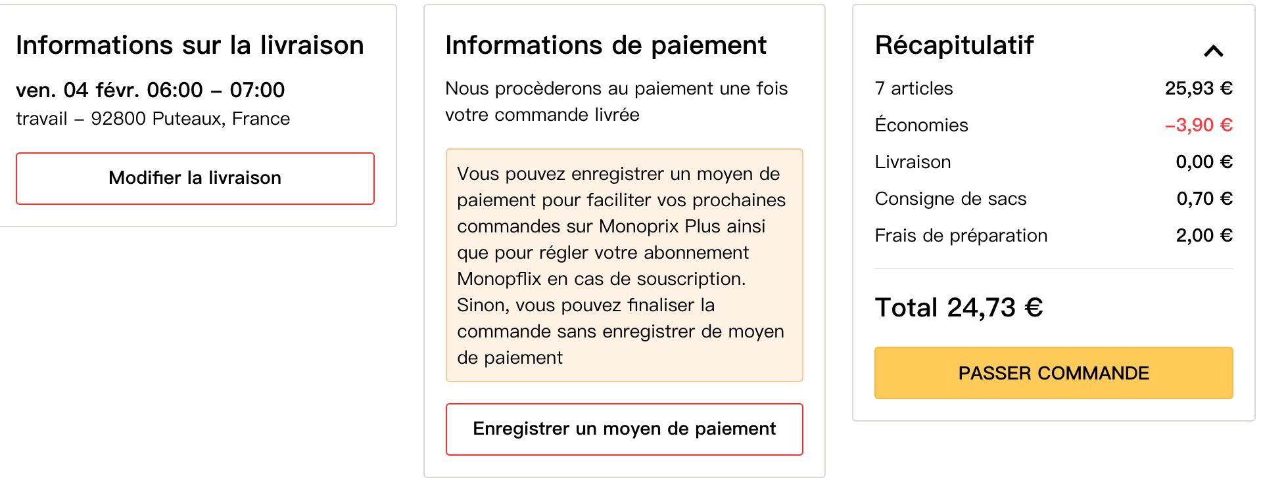This screenshot has height=478, width=1261.
Task: Click the 2,00 € preparation fee amount
Action: 1204,236
